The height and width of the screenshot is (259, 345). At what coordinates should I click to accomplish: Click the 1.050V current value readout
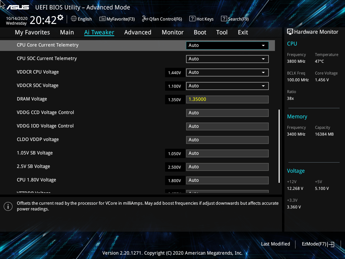click(x=175, y=153)
